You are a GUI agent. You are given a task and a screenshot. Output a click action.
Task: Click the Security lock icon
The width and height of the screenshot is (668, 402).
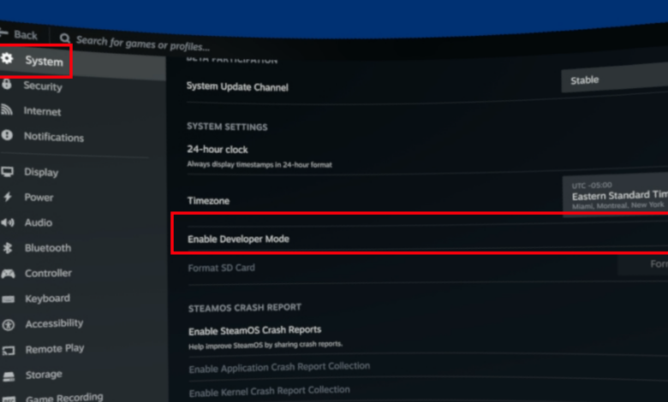click(x=6, y=84)
